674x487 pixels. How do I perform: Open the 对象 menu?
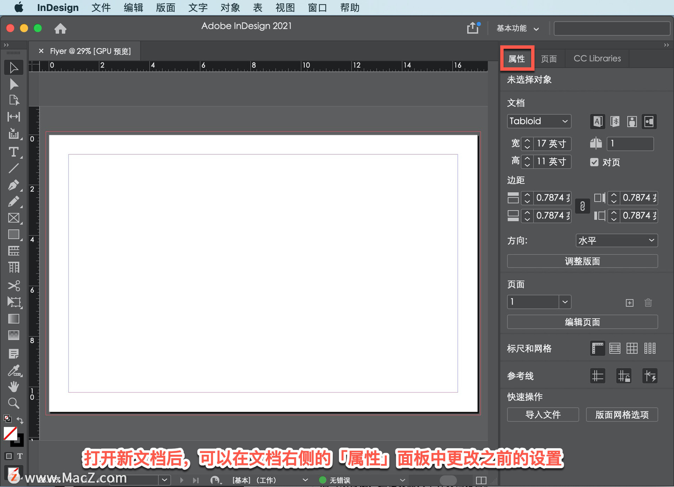coord(230,7)
